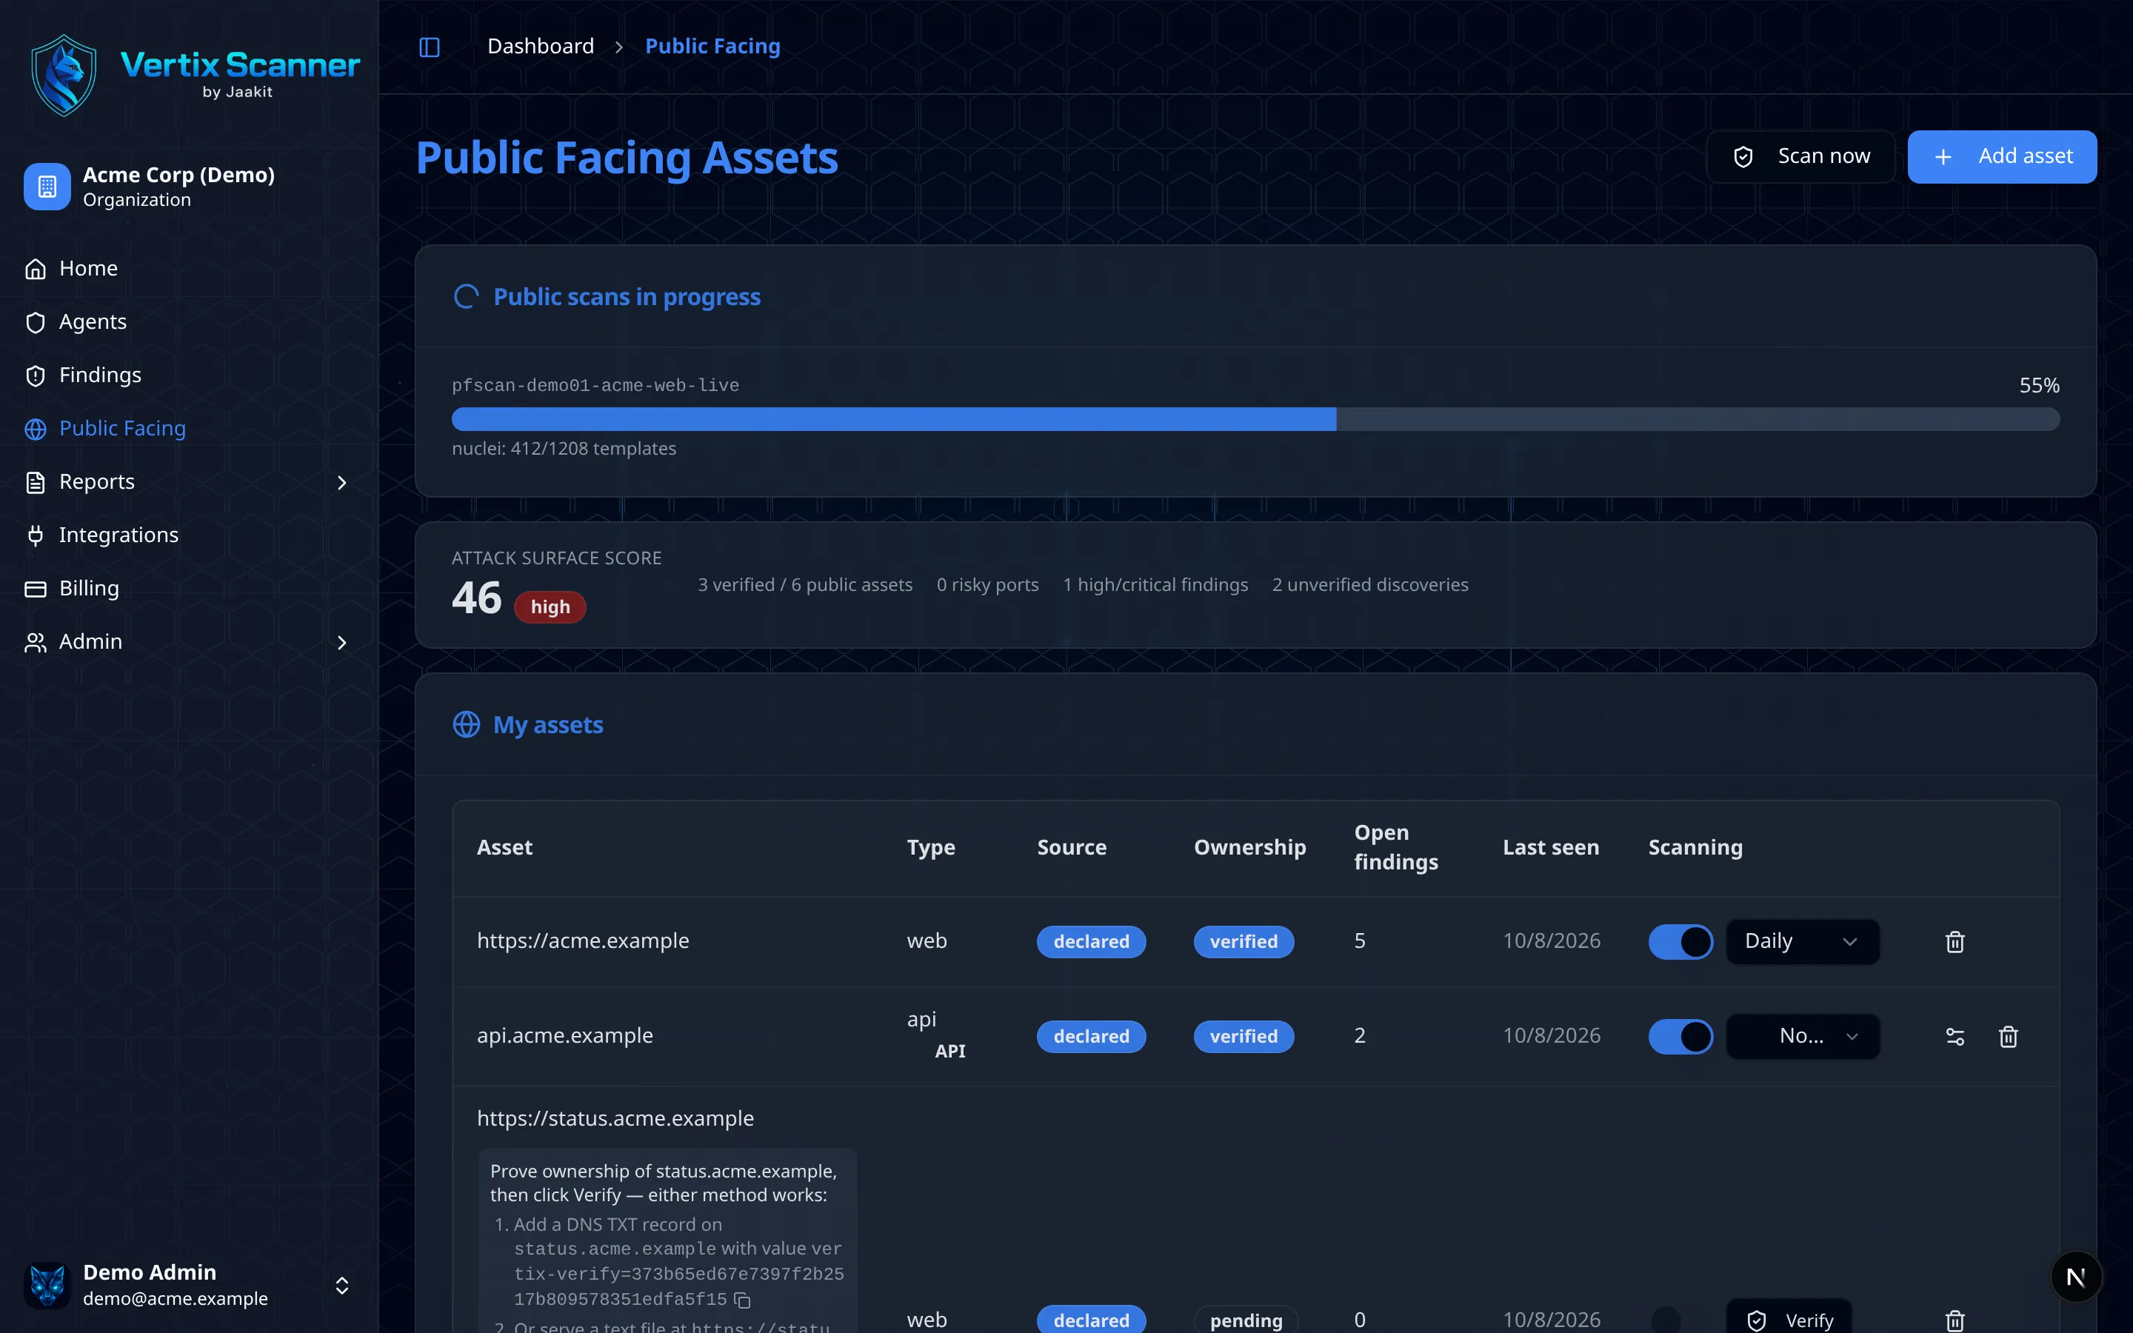The height and width of the screenshot is (1333, 2133).
Task: Click the attack surface score 46
Action: tap(477, 598)
